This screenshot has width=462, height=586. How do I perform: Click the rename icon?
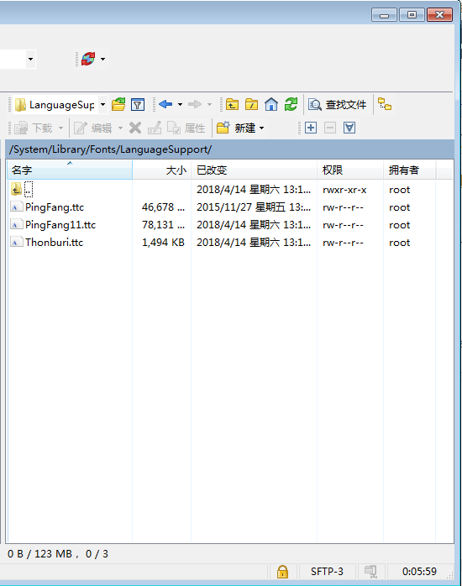[155, 128]
